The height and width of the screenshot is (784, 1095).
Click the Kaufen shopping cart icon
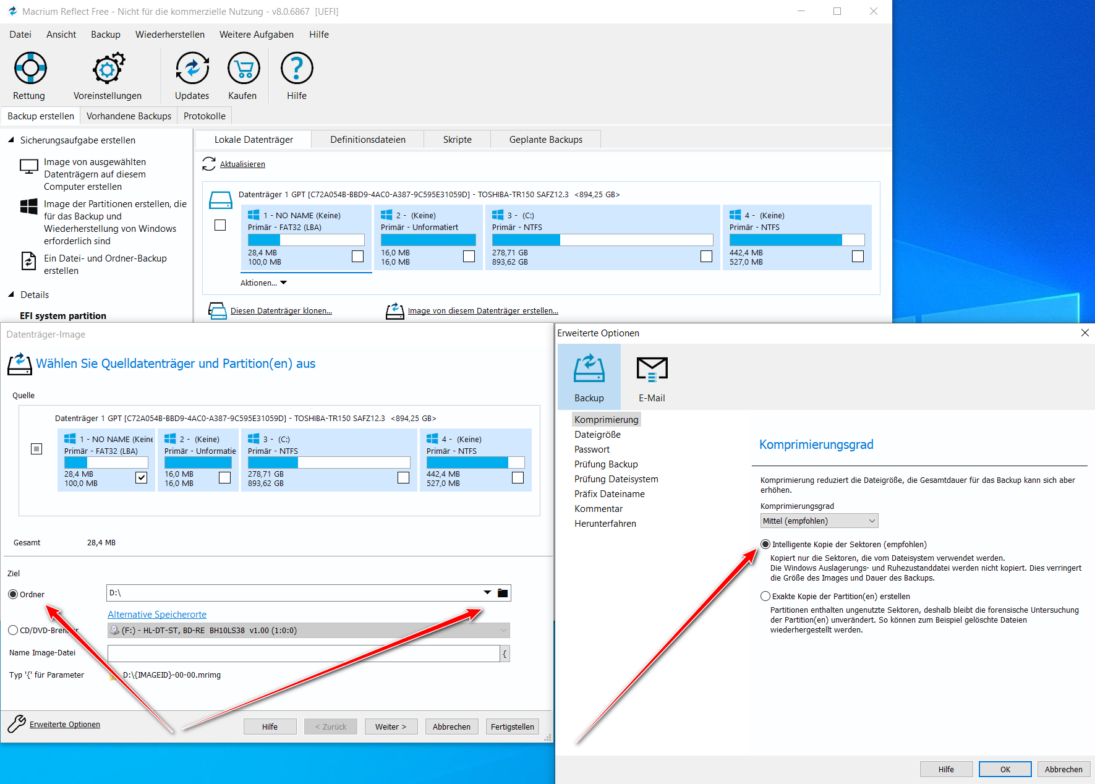pyautogui.click(x=244, y=68)
